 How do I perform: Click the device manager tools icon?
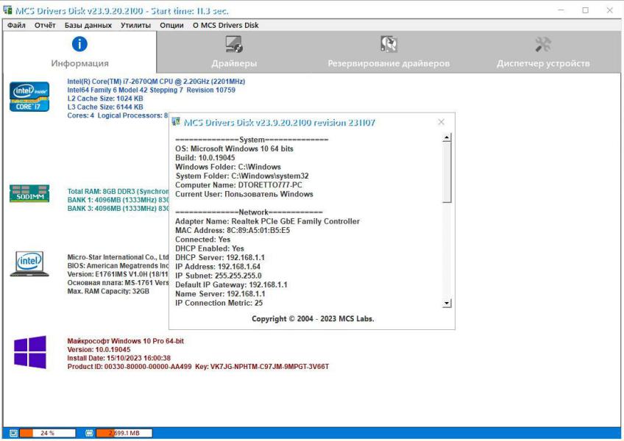[543, 44]
